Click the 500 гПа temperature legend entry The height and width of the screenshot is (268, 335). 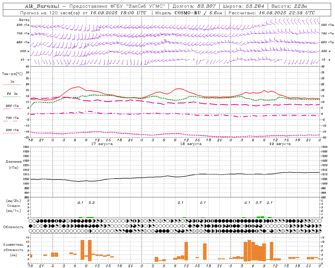pos(12,130)
